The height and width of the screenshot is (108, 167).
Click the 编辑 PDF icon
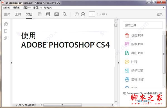tap(127, 44)
